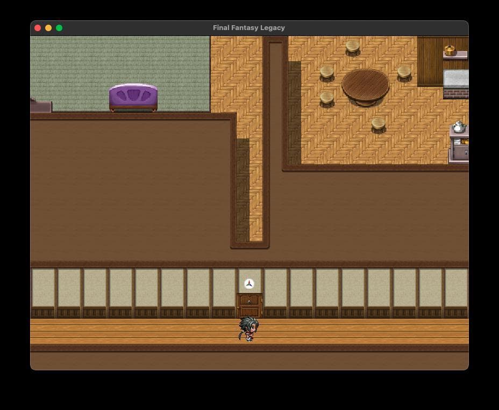Maximize the game window with green button
This screenshot has height=410, width=499.
point(59,28)
